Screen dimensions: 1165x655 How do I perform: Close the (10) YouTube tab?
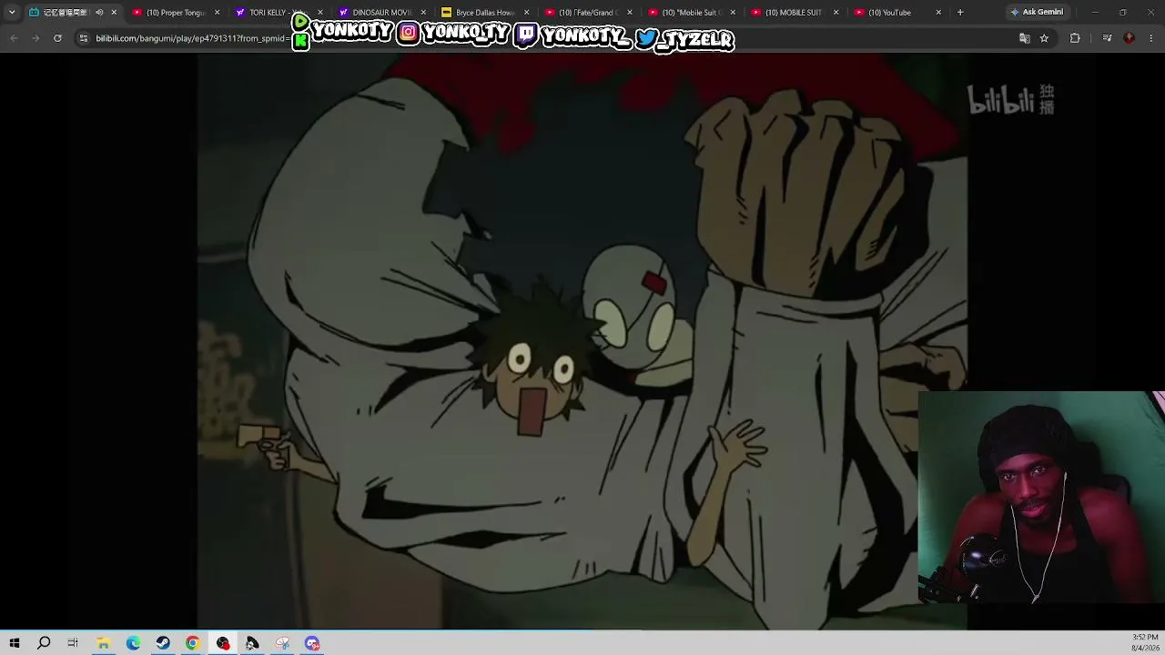tap(938, 12)
